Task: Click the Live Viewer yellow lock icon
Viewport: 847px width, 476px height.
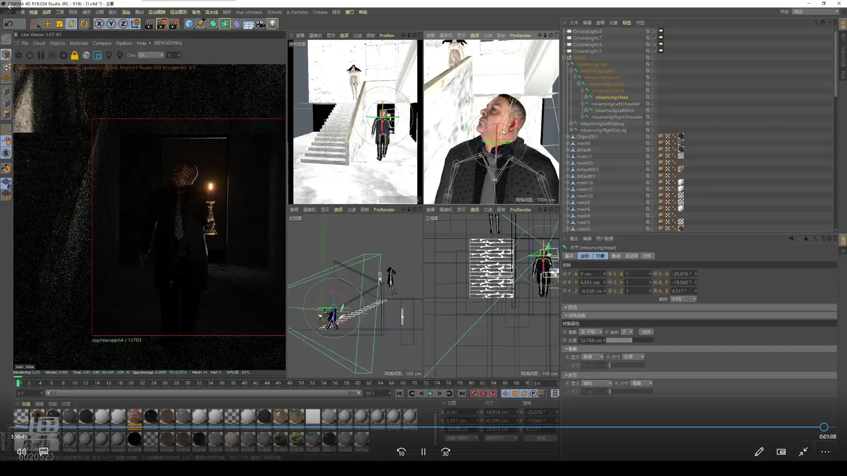Action: (75, 56)
